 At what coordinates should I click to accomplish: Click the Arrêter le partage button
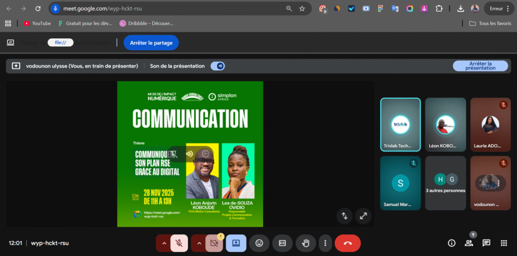click(151, 43)
